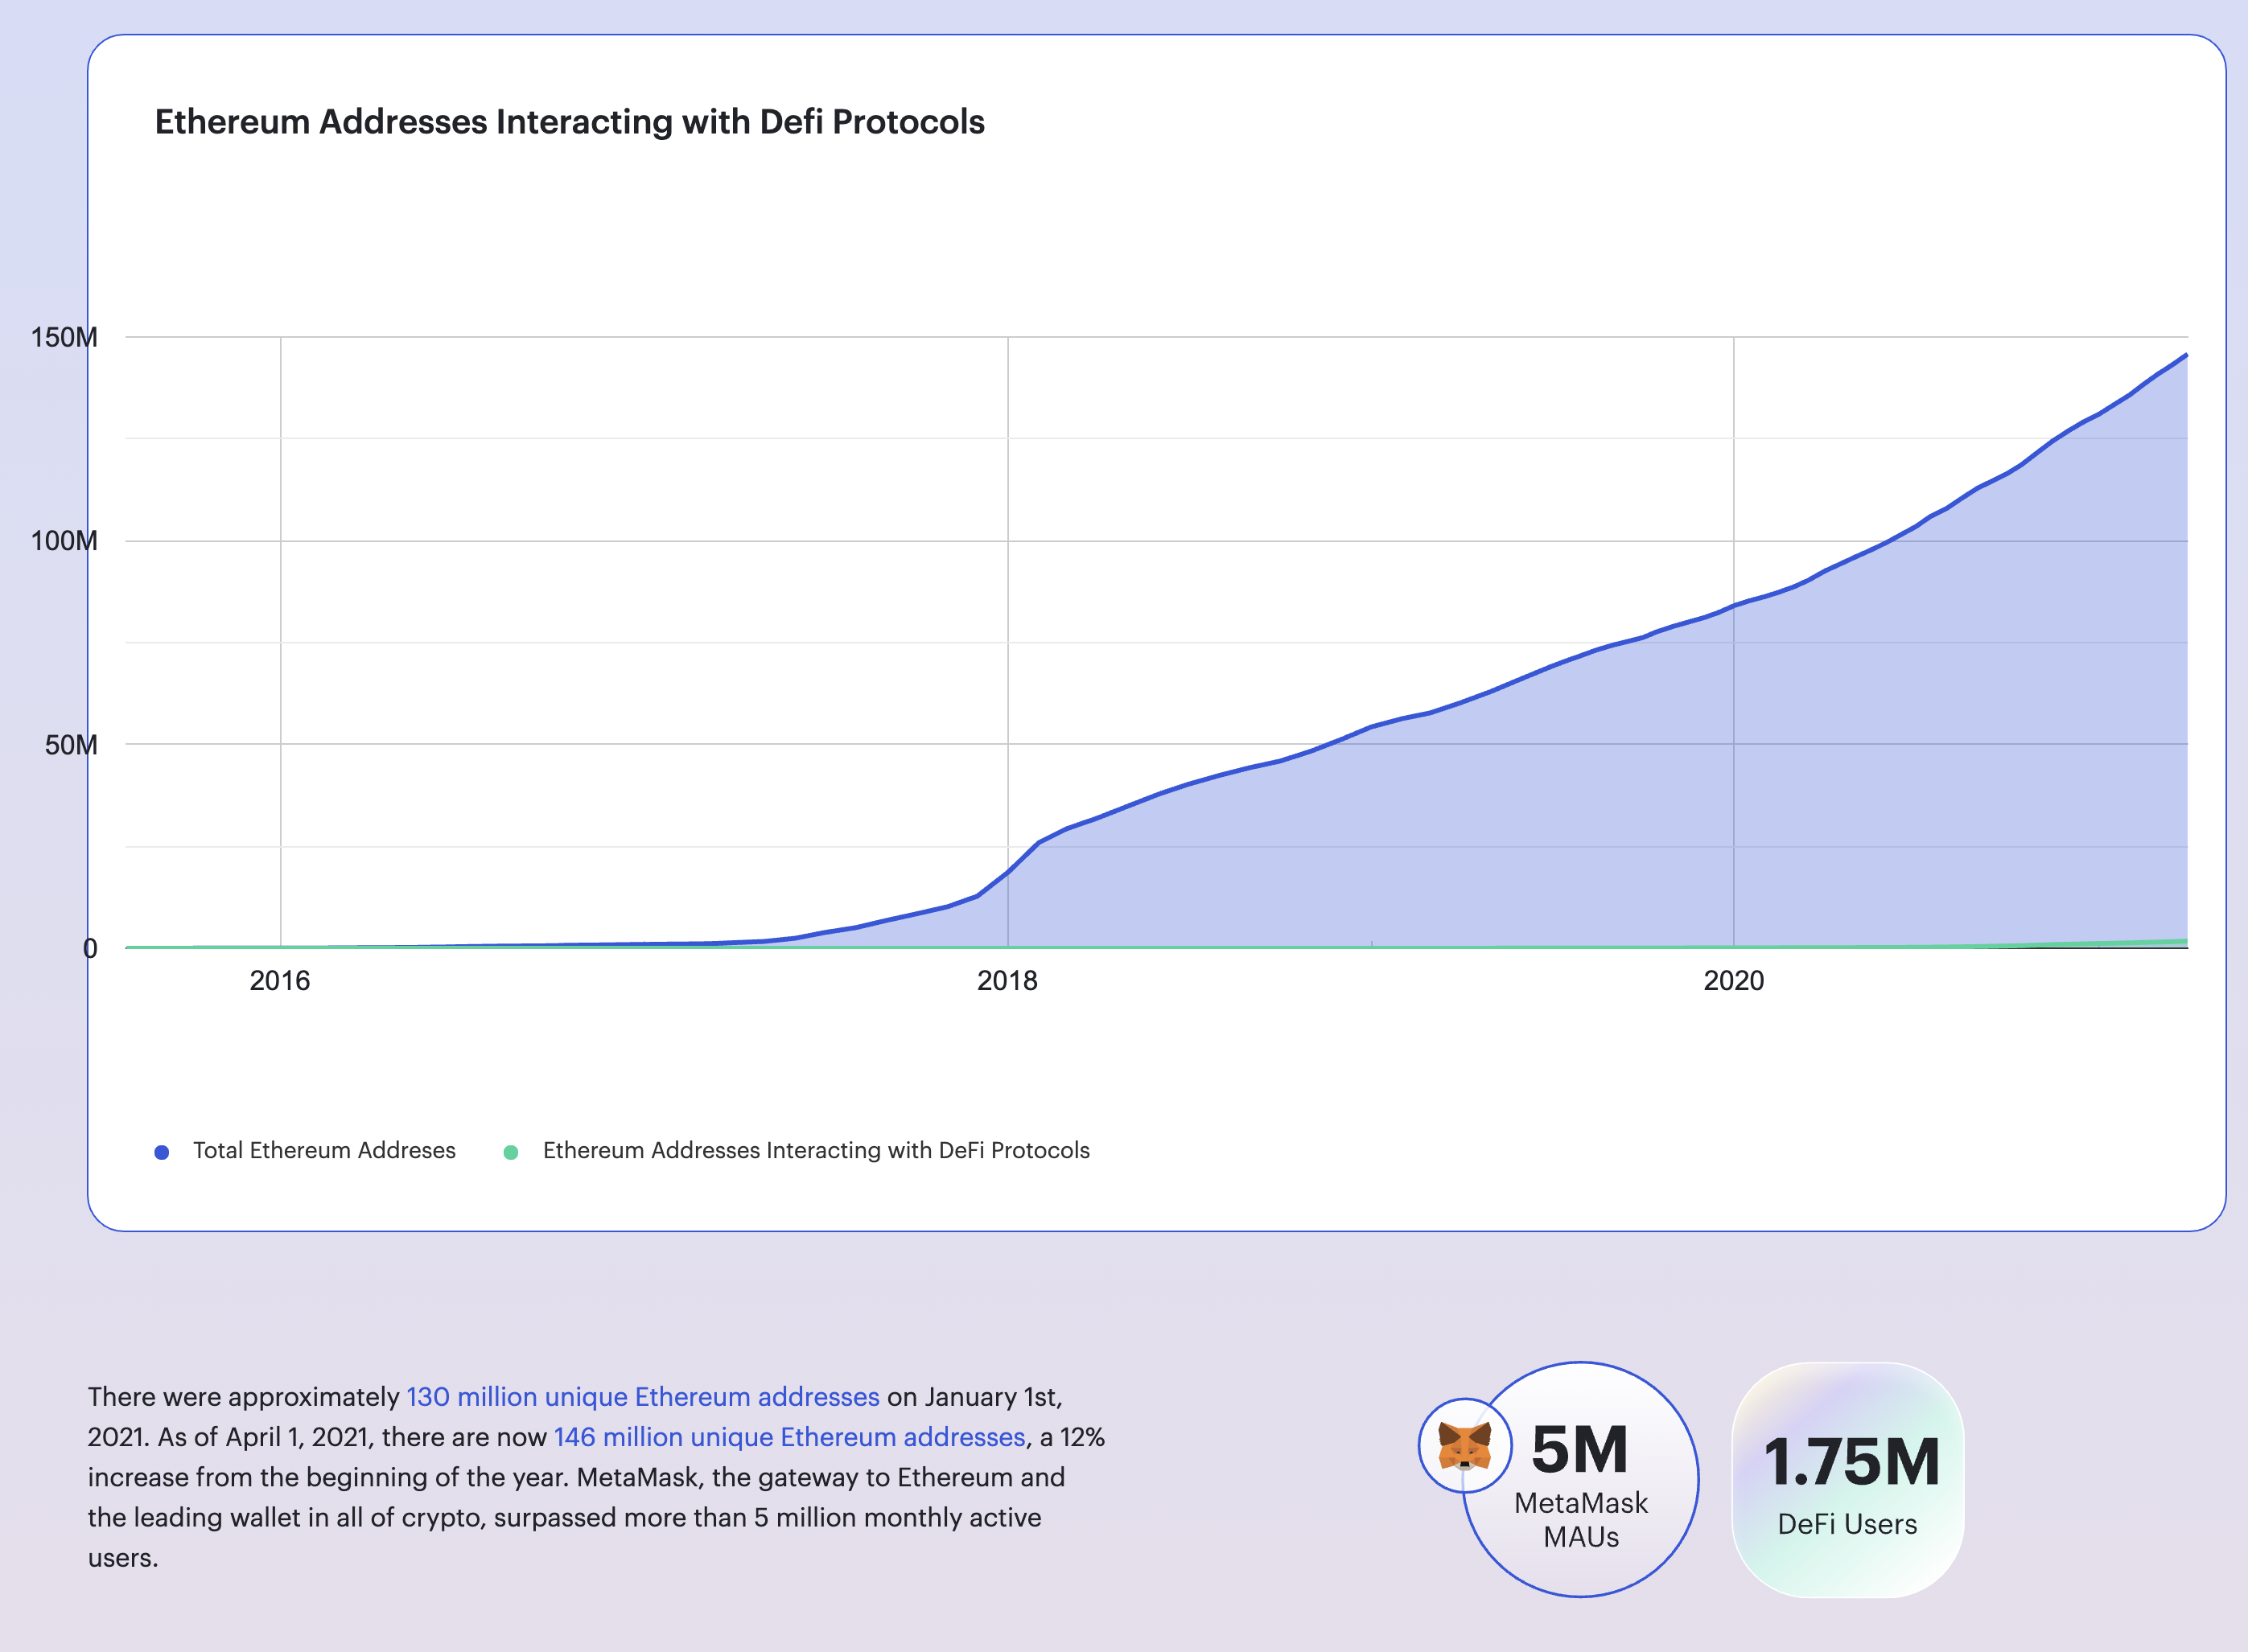Open the 146 million unique Ethereum addresses link
2248x1652 pixels.
click(789, 1437)
